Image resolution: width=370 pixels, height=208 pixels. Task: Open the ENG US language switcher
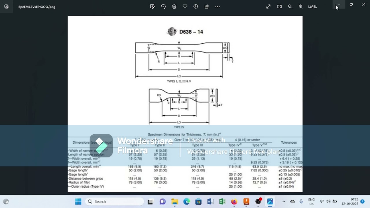pyautogui.click(x=311, y=202)
